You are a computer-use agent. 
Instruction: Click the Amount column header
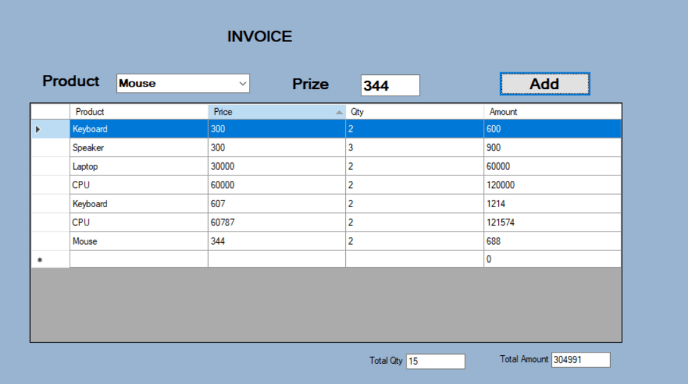click(x=552, y=112)
